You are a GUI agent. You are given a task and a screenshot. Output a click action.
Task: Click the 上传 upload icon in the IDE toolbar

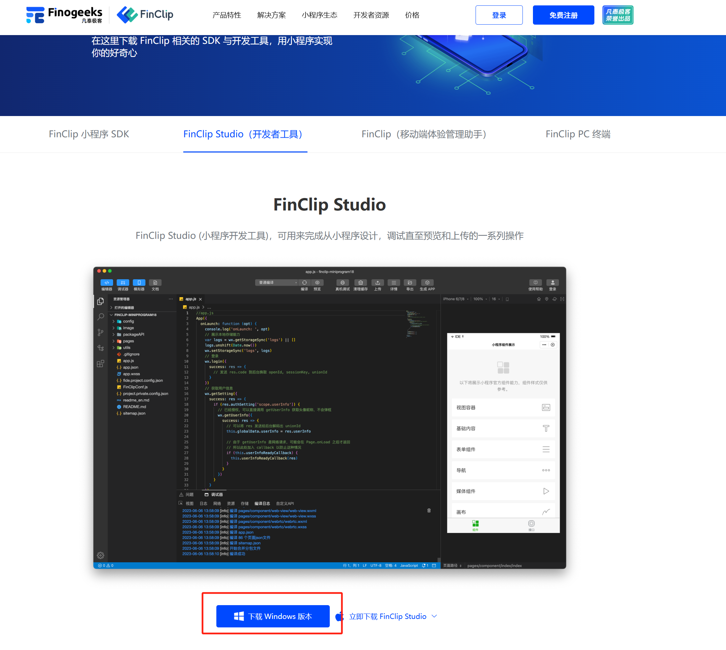click(377, 283)
